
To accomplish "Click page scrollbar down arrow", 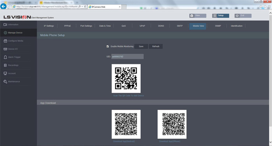I will coord(270,142).
